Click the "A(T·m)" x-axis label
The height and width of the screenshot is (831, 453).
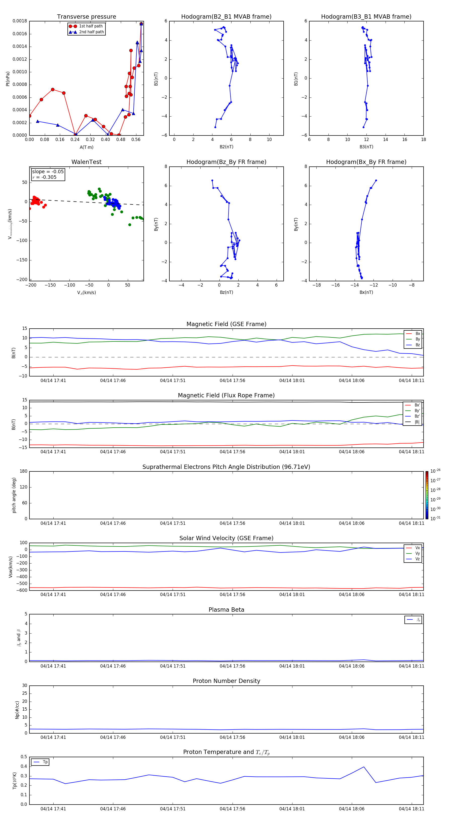tap(86, 147)
